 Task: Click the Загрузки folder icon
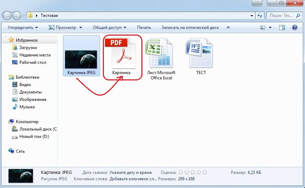14,47
